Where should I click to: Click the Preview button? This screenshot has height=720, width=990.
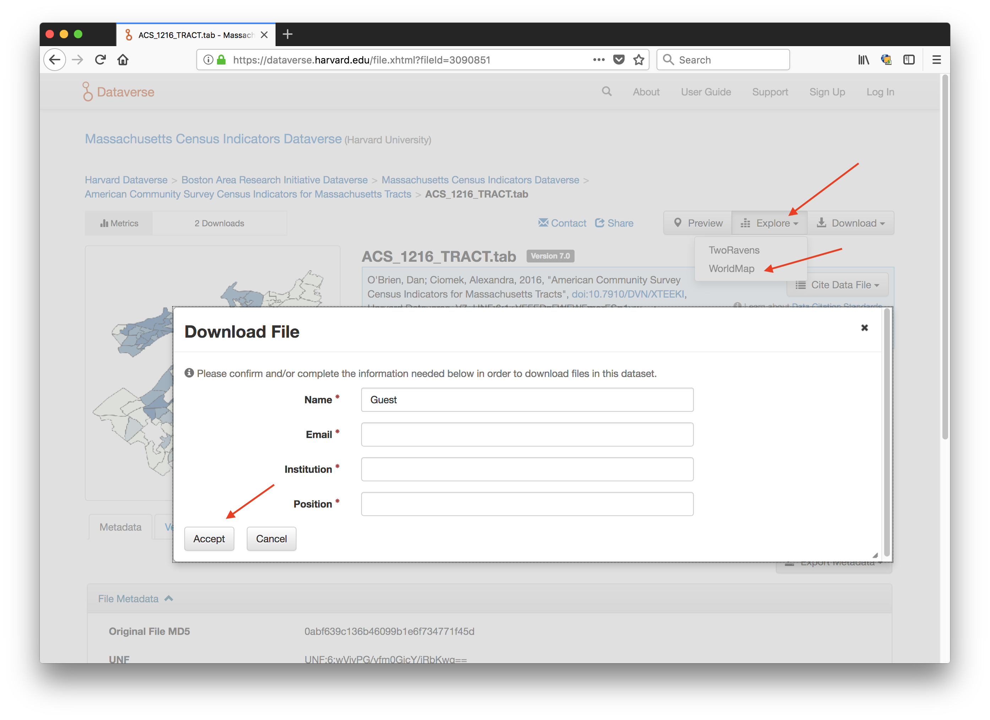coord(698,223)
